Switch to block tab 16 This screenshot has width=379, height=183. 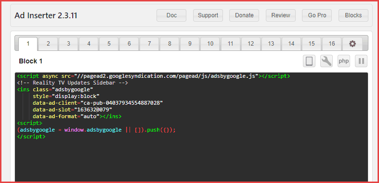332,44
